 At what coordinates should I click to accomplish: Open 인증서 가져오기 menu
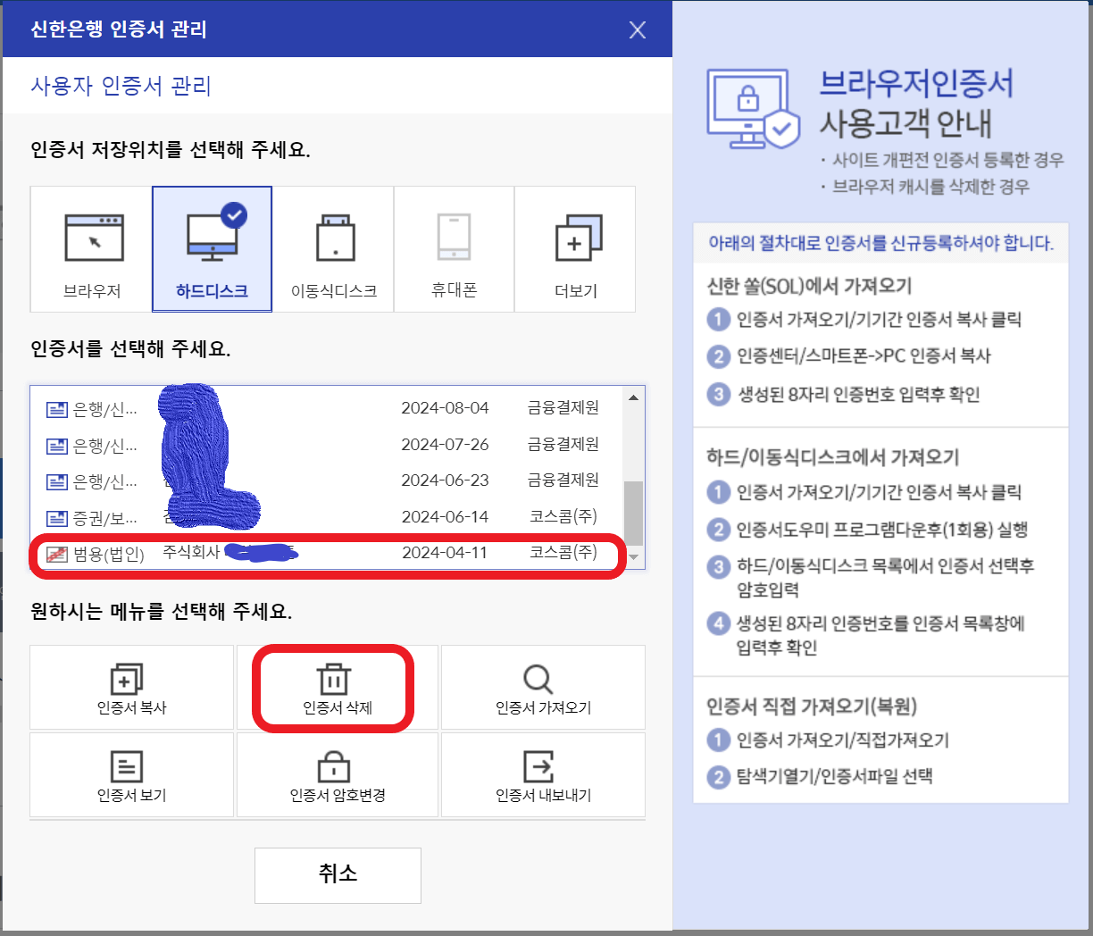[x=543, y=688]
